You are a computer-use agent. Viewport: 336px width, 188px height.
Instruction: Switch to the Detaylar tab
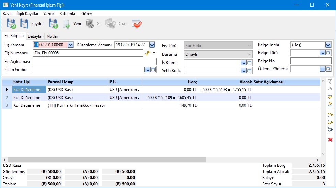click(x=35, y=36)
